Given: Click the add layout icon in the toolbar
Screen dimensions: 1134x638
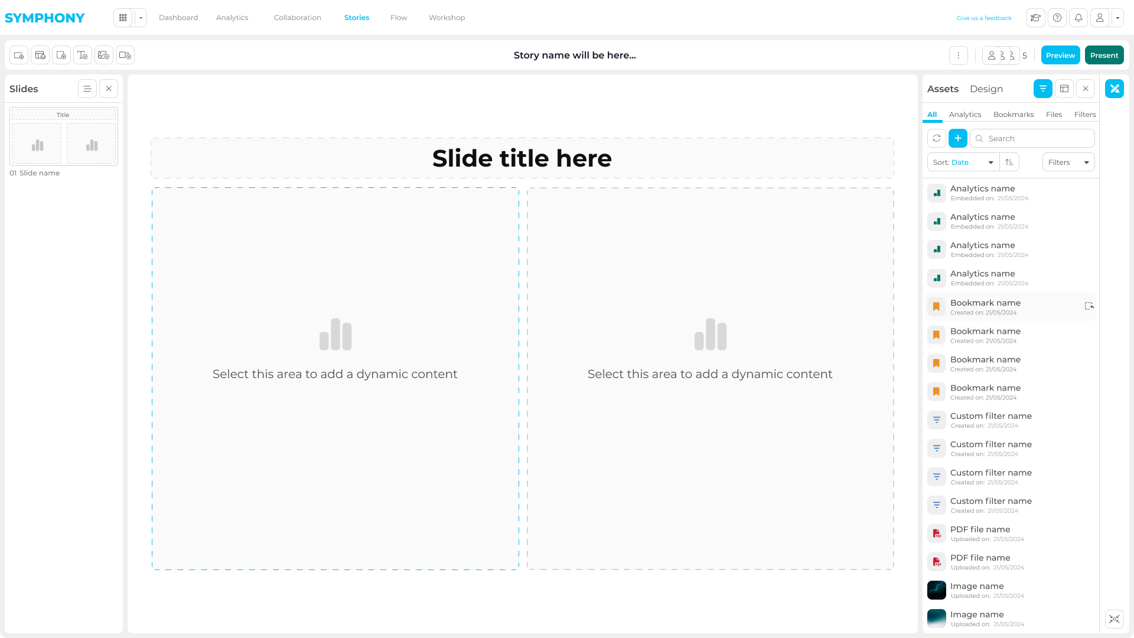Looking at the screenshot, I should click(x=40, y=55).
